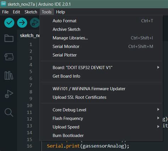This screenshot has height=151, width=168.
Task: Click line number 16 in gutter
Action: pyautogui.click(x=29, y=146)
